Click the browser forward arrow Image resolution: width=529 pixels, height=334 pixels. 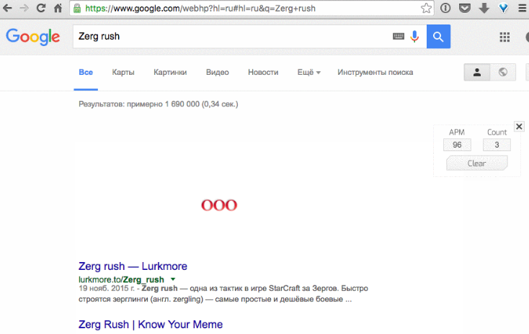(x=25, y=8)
